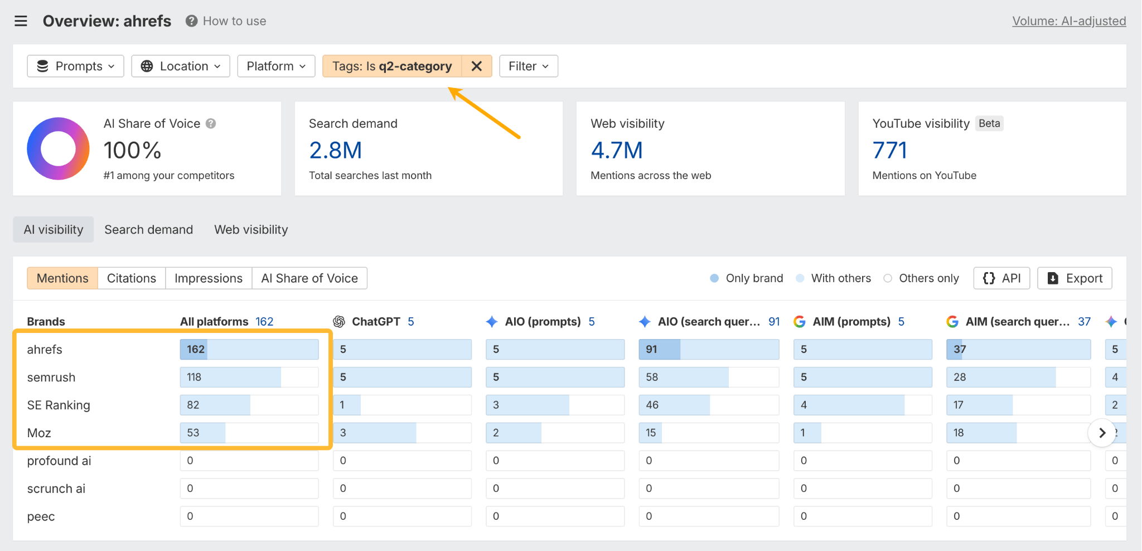This screenshot has height=551, width=1142.
Task: Click semrush AIM search queries bar 28
Action: pyautogui.click(x=1018, y=377)
